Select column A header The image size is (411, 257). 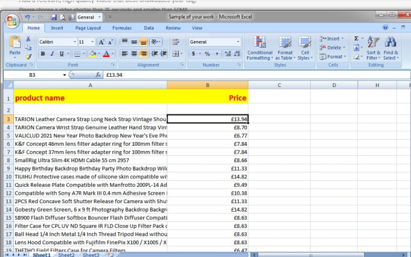coord(90,85)
